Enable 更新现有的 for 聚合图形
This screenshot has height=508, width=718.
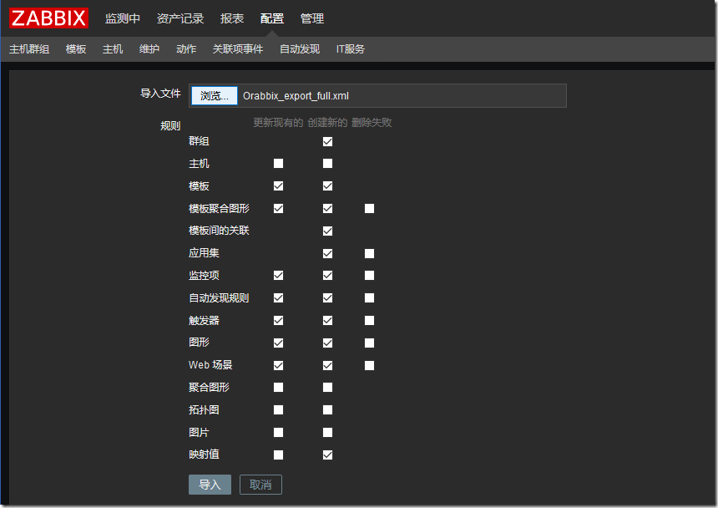coord(280,387)
